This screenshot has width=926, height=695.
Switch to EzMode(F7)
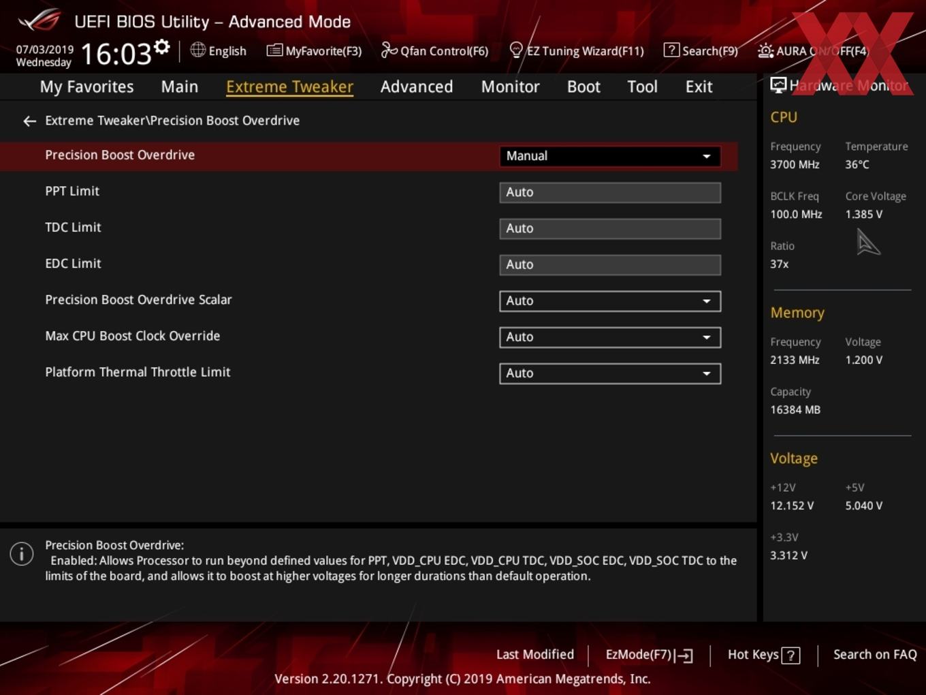(x=649, y=655)
